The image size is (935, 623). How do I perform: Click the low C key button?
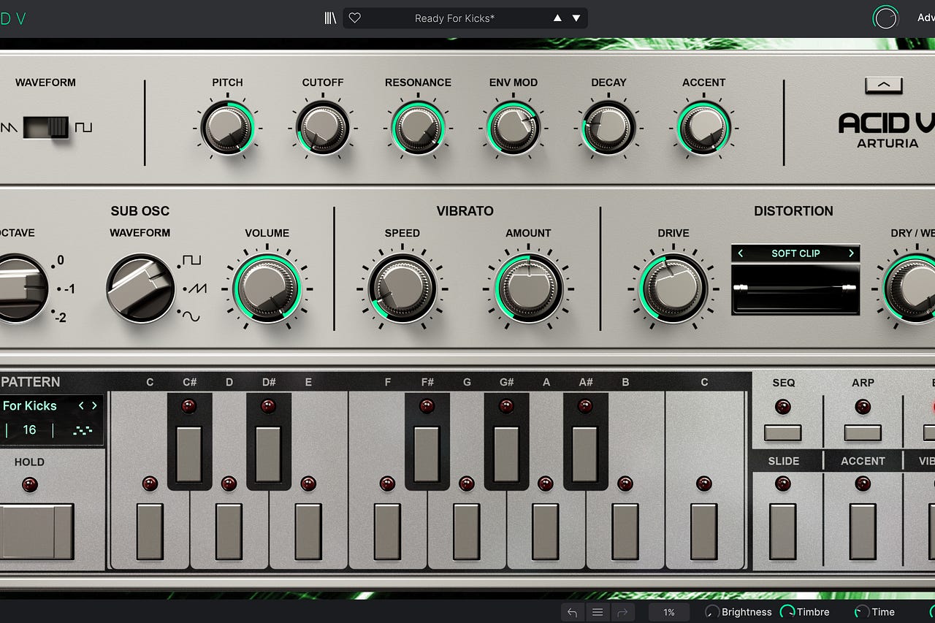point(150,532)
